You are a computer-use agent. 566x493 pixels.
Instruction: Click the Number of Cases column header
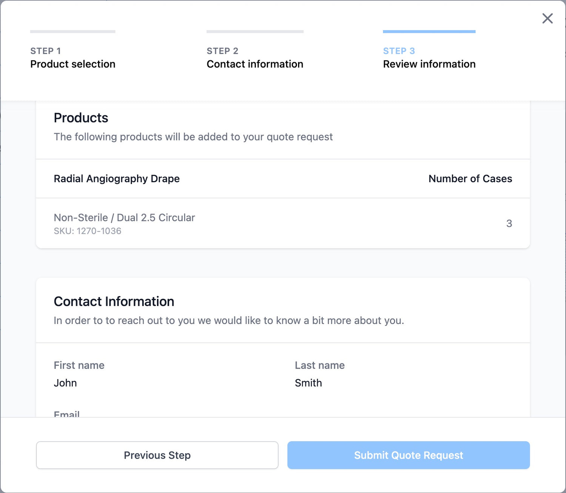click(470, 179)
